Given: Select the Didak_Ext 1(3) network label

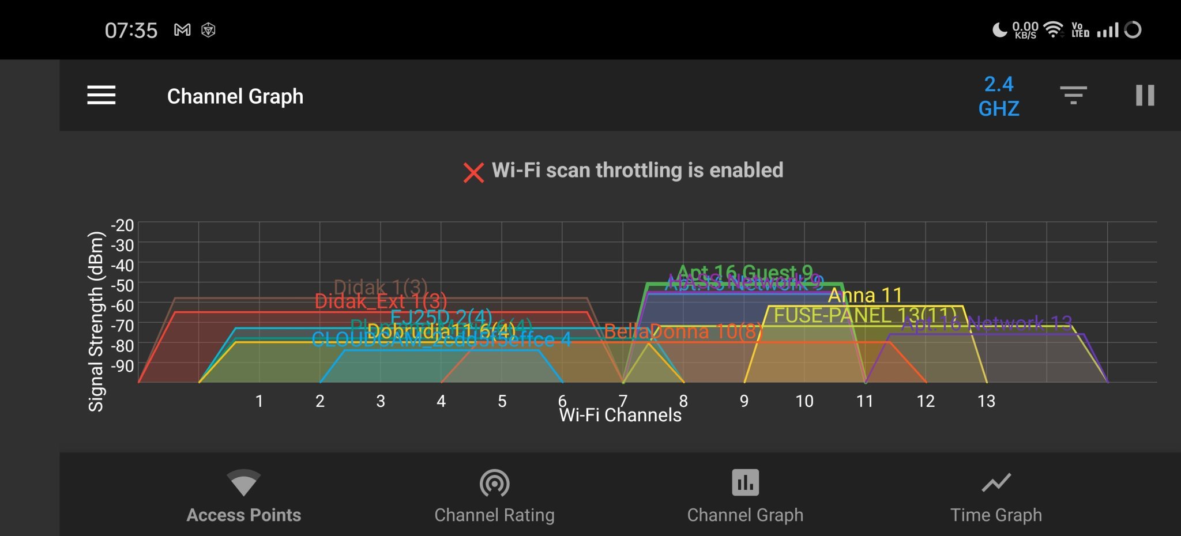Looking at the screenshot, I should pyautogui.click(x=381, y=301).
